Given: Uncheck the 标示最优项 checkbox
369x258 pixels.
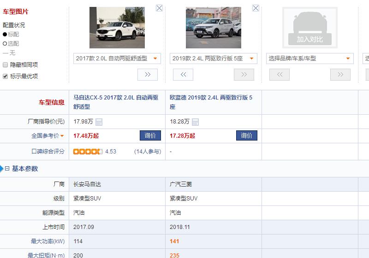Looking at the screenshot, I should [5, 76].
